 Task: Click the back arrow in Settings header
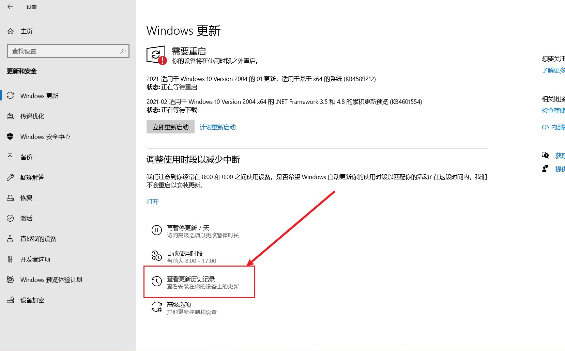coord(10,6)
